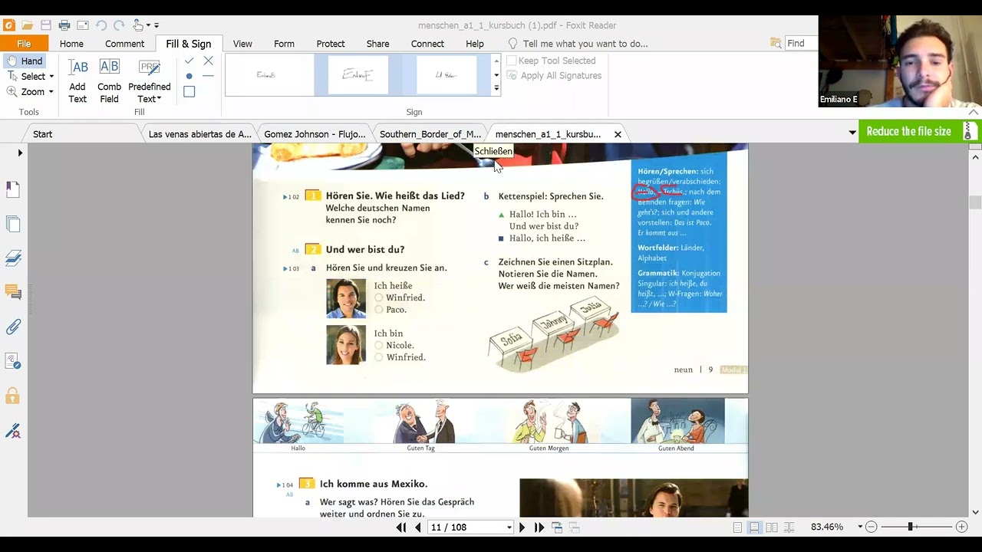Click the zoom out minus button
This screenshot has width=982, height=552.
click(x=872, y=527)
